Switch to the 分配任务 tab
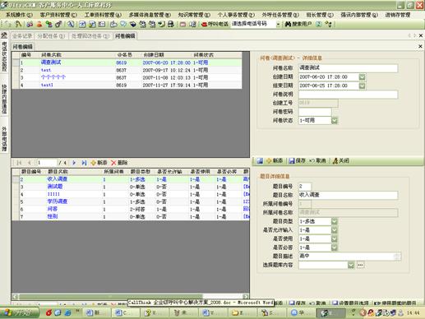Screen dimensions: 425x319 pos(51,36)
